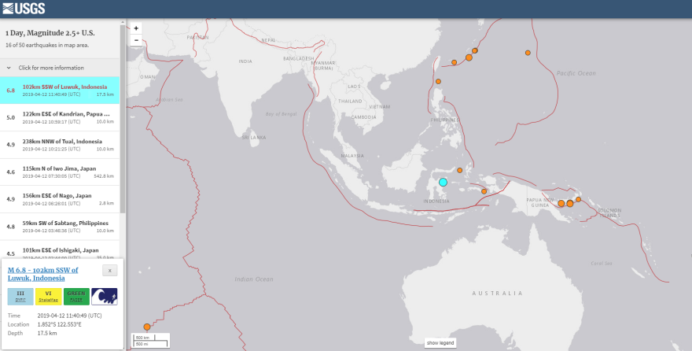Image resolution: width=692 pixels, height=351 pixels.
Task: Click the USGS logo in header
Action: [x=24, y=9]
